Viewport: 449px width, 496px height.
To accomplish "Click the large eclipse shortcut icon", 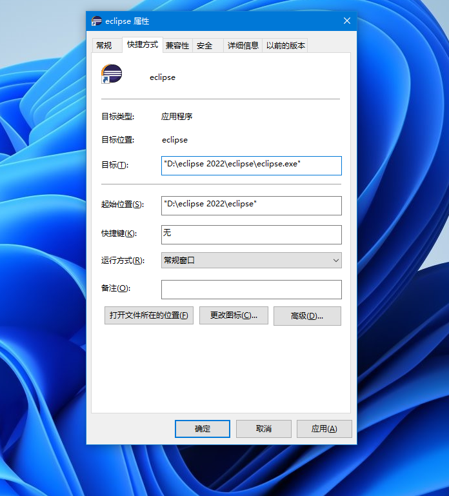I will tap(112, 74).
